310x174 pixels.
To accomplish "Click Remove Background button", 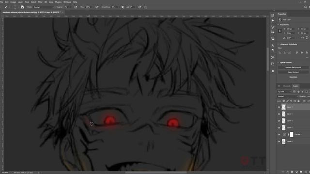I will pos(293,68).
